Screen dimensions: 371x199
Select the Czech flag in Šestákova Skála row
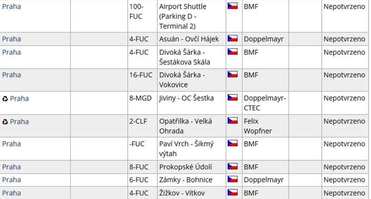click(233, 52)
